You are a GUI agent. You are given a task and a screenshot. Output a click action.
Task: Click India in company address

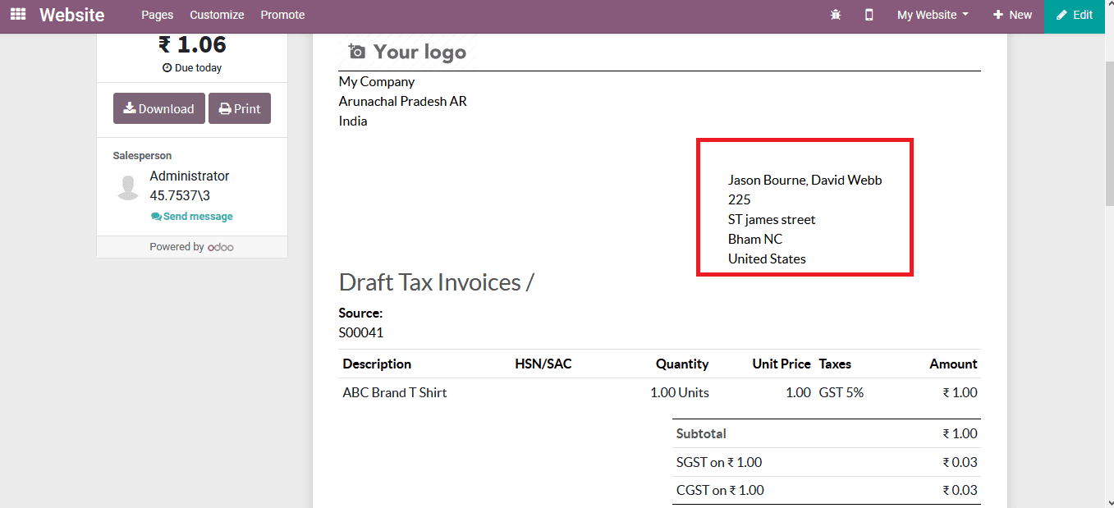coord(353,121)
